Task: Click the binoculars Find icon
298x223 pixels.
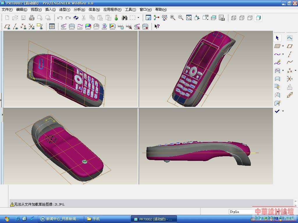Action: click(x=125, y=18)
